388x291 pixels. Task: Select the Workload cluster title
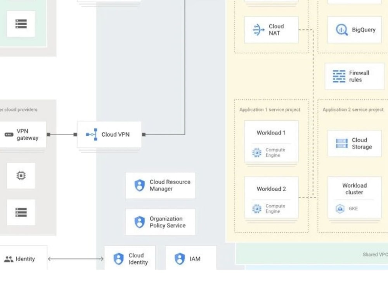pos(354,189)
